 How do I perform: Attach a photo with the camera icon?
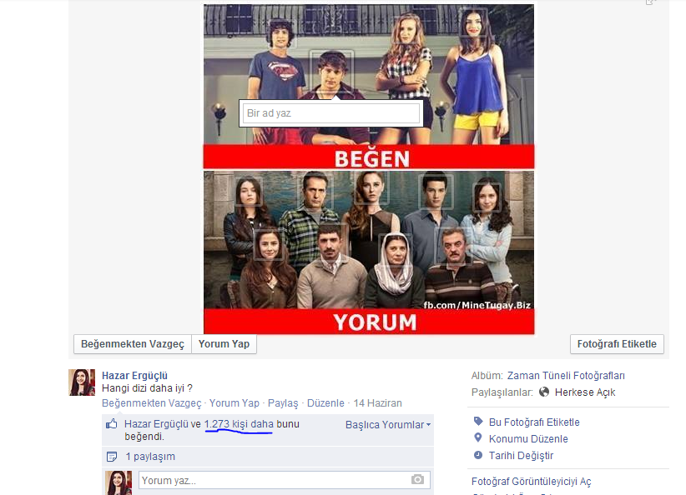click(417, 480)
